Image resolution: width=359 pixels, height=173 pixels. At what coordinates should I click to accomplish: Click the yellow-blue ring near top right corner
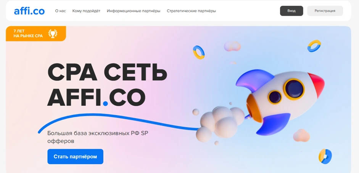[314, 46]
